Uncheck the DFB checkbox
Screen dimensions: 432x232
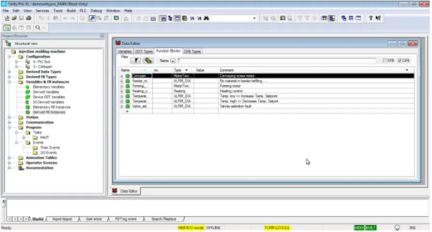click(x=400, y=60)
